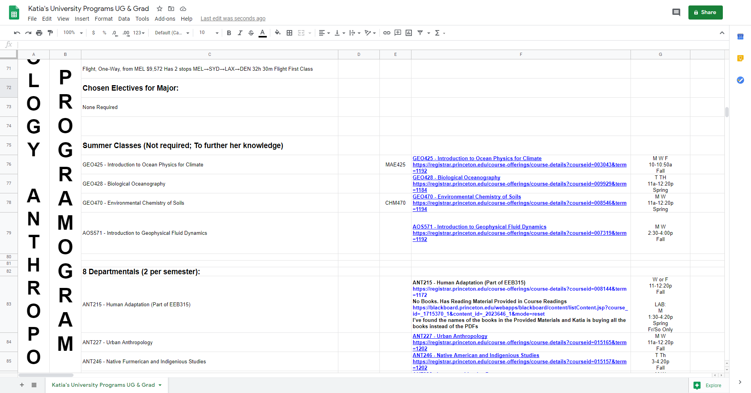Open the GEO428 Biological Oceanography link
Image resolution: width=751 pixels, height=393 pixels.
point(456,178)
